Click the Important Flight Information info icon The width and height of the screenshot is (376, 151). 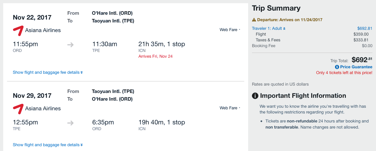click(255, 96)
